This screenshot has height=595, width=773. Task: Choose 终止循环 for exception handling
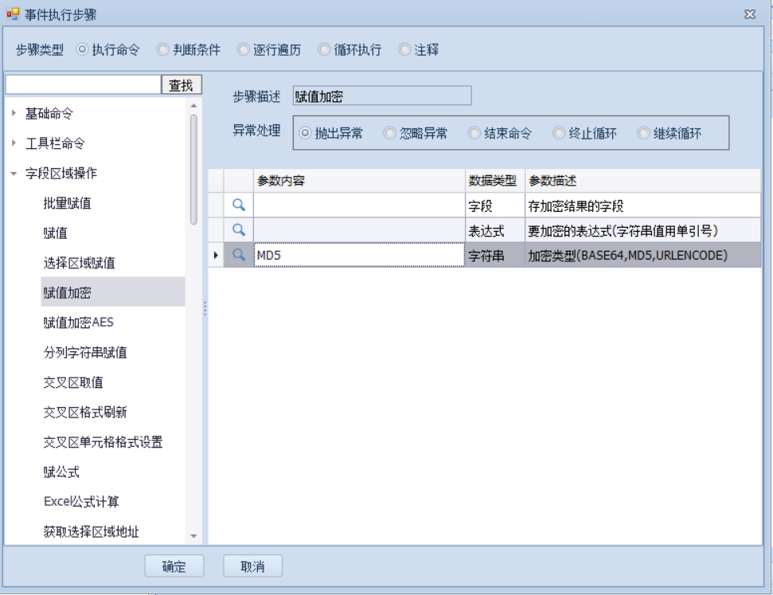[559, 134]
